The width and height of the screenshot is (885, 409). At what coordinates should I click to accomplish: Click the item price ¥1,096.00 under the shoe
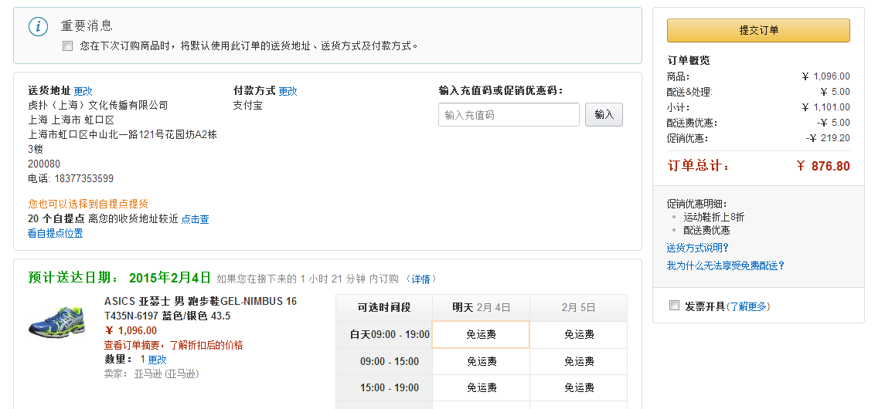[131, 331]
